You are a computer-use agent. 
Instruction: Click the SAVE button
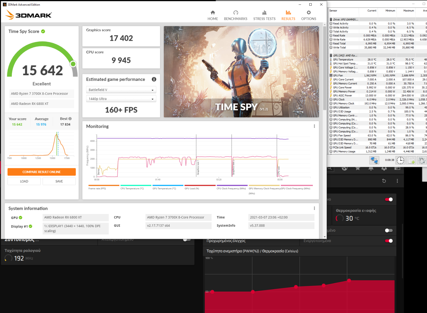(59, 181)
